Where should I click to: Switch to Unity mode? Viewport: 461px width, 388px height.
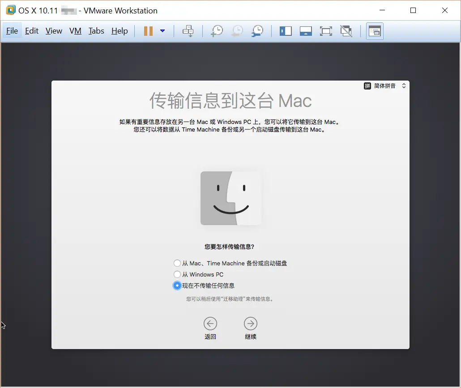click(x=346, y=31)
